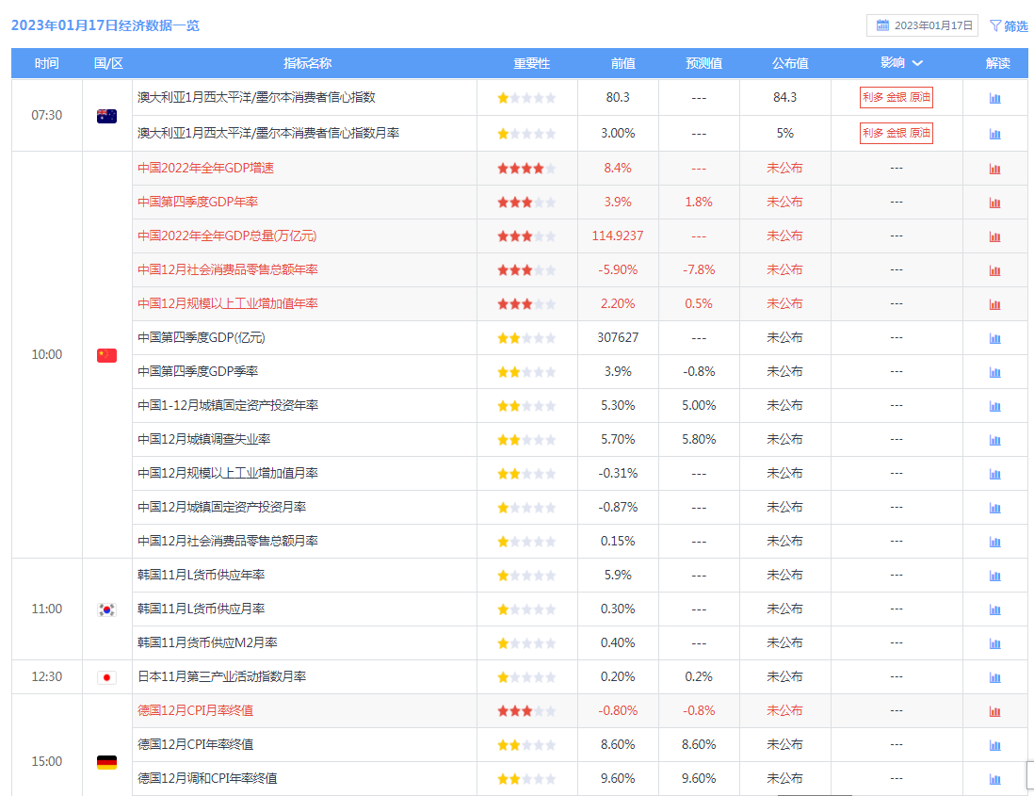The width and height of the screenshot is (1034, 796).
Task: Open chart for 中国12月城镇固定资产投资月率
Action: click(x=994, y=508)
